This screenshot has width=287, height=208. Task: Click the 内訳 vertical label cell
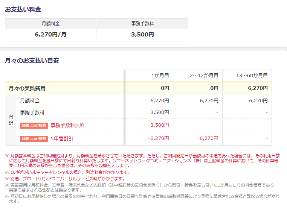point(11,120)
